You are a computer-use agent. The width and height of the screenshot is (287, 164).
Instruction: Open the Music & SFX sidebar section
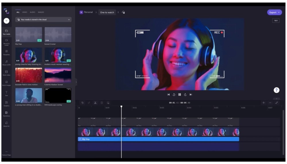(6, 63)
